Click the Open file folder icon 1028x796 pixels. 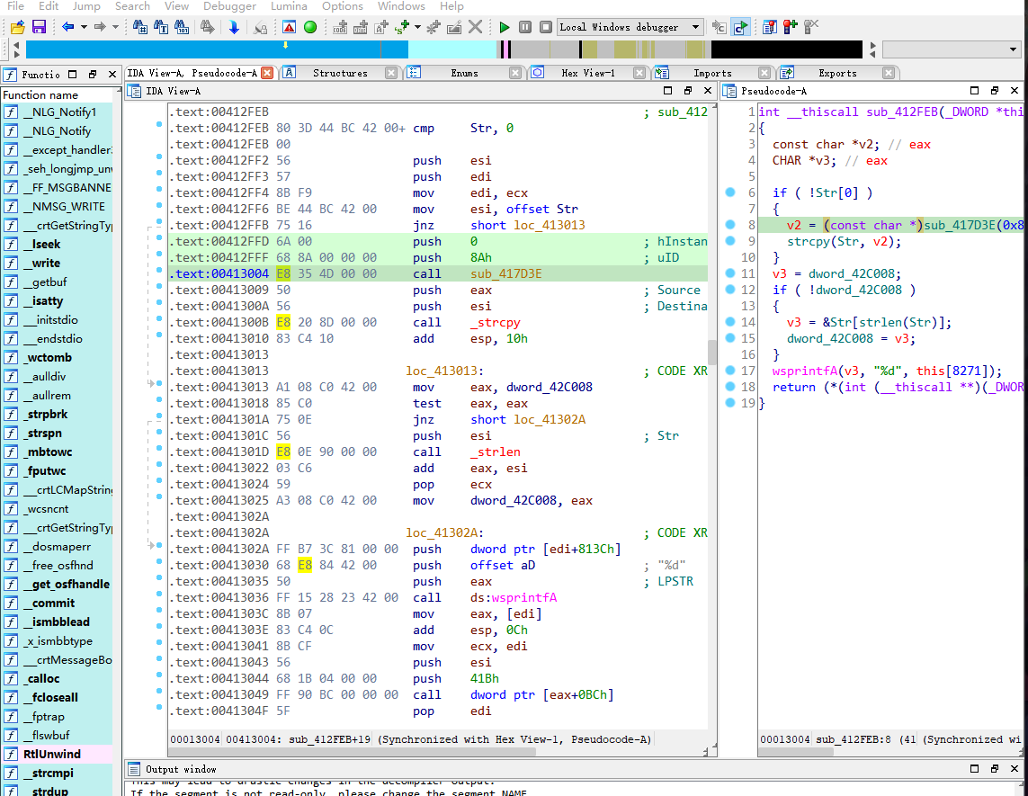pos(16,27)
